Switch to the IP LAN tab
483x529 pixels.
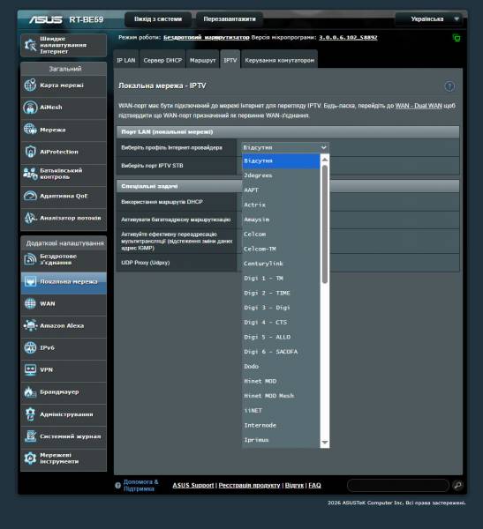(126, 60)
